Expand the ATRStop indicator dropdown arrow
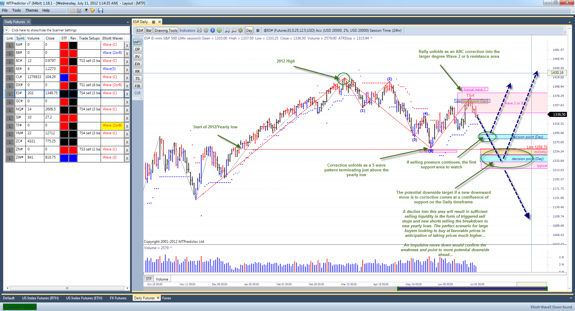This screenshot has height=311, width=575. [371, 38]
